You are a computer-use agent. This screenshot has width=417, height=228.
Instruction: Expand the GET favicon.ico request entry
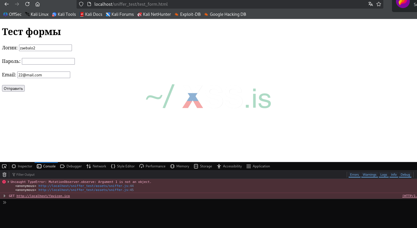click(4, 196)
